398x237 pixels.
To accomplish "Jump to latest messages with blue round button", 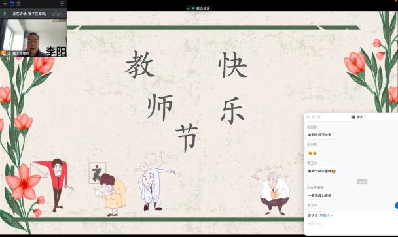I will (x=396, y=206).
